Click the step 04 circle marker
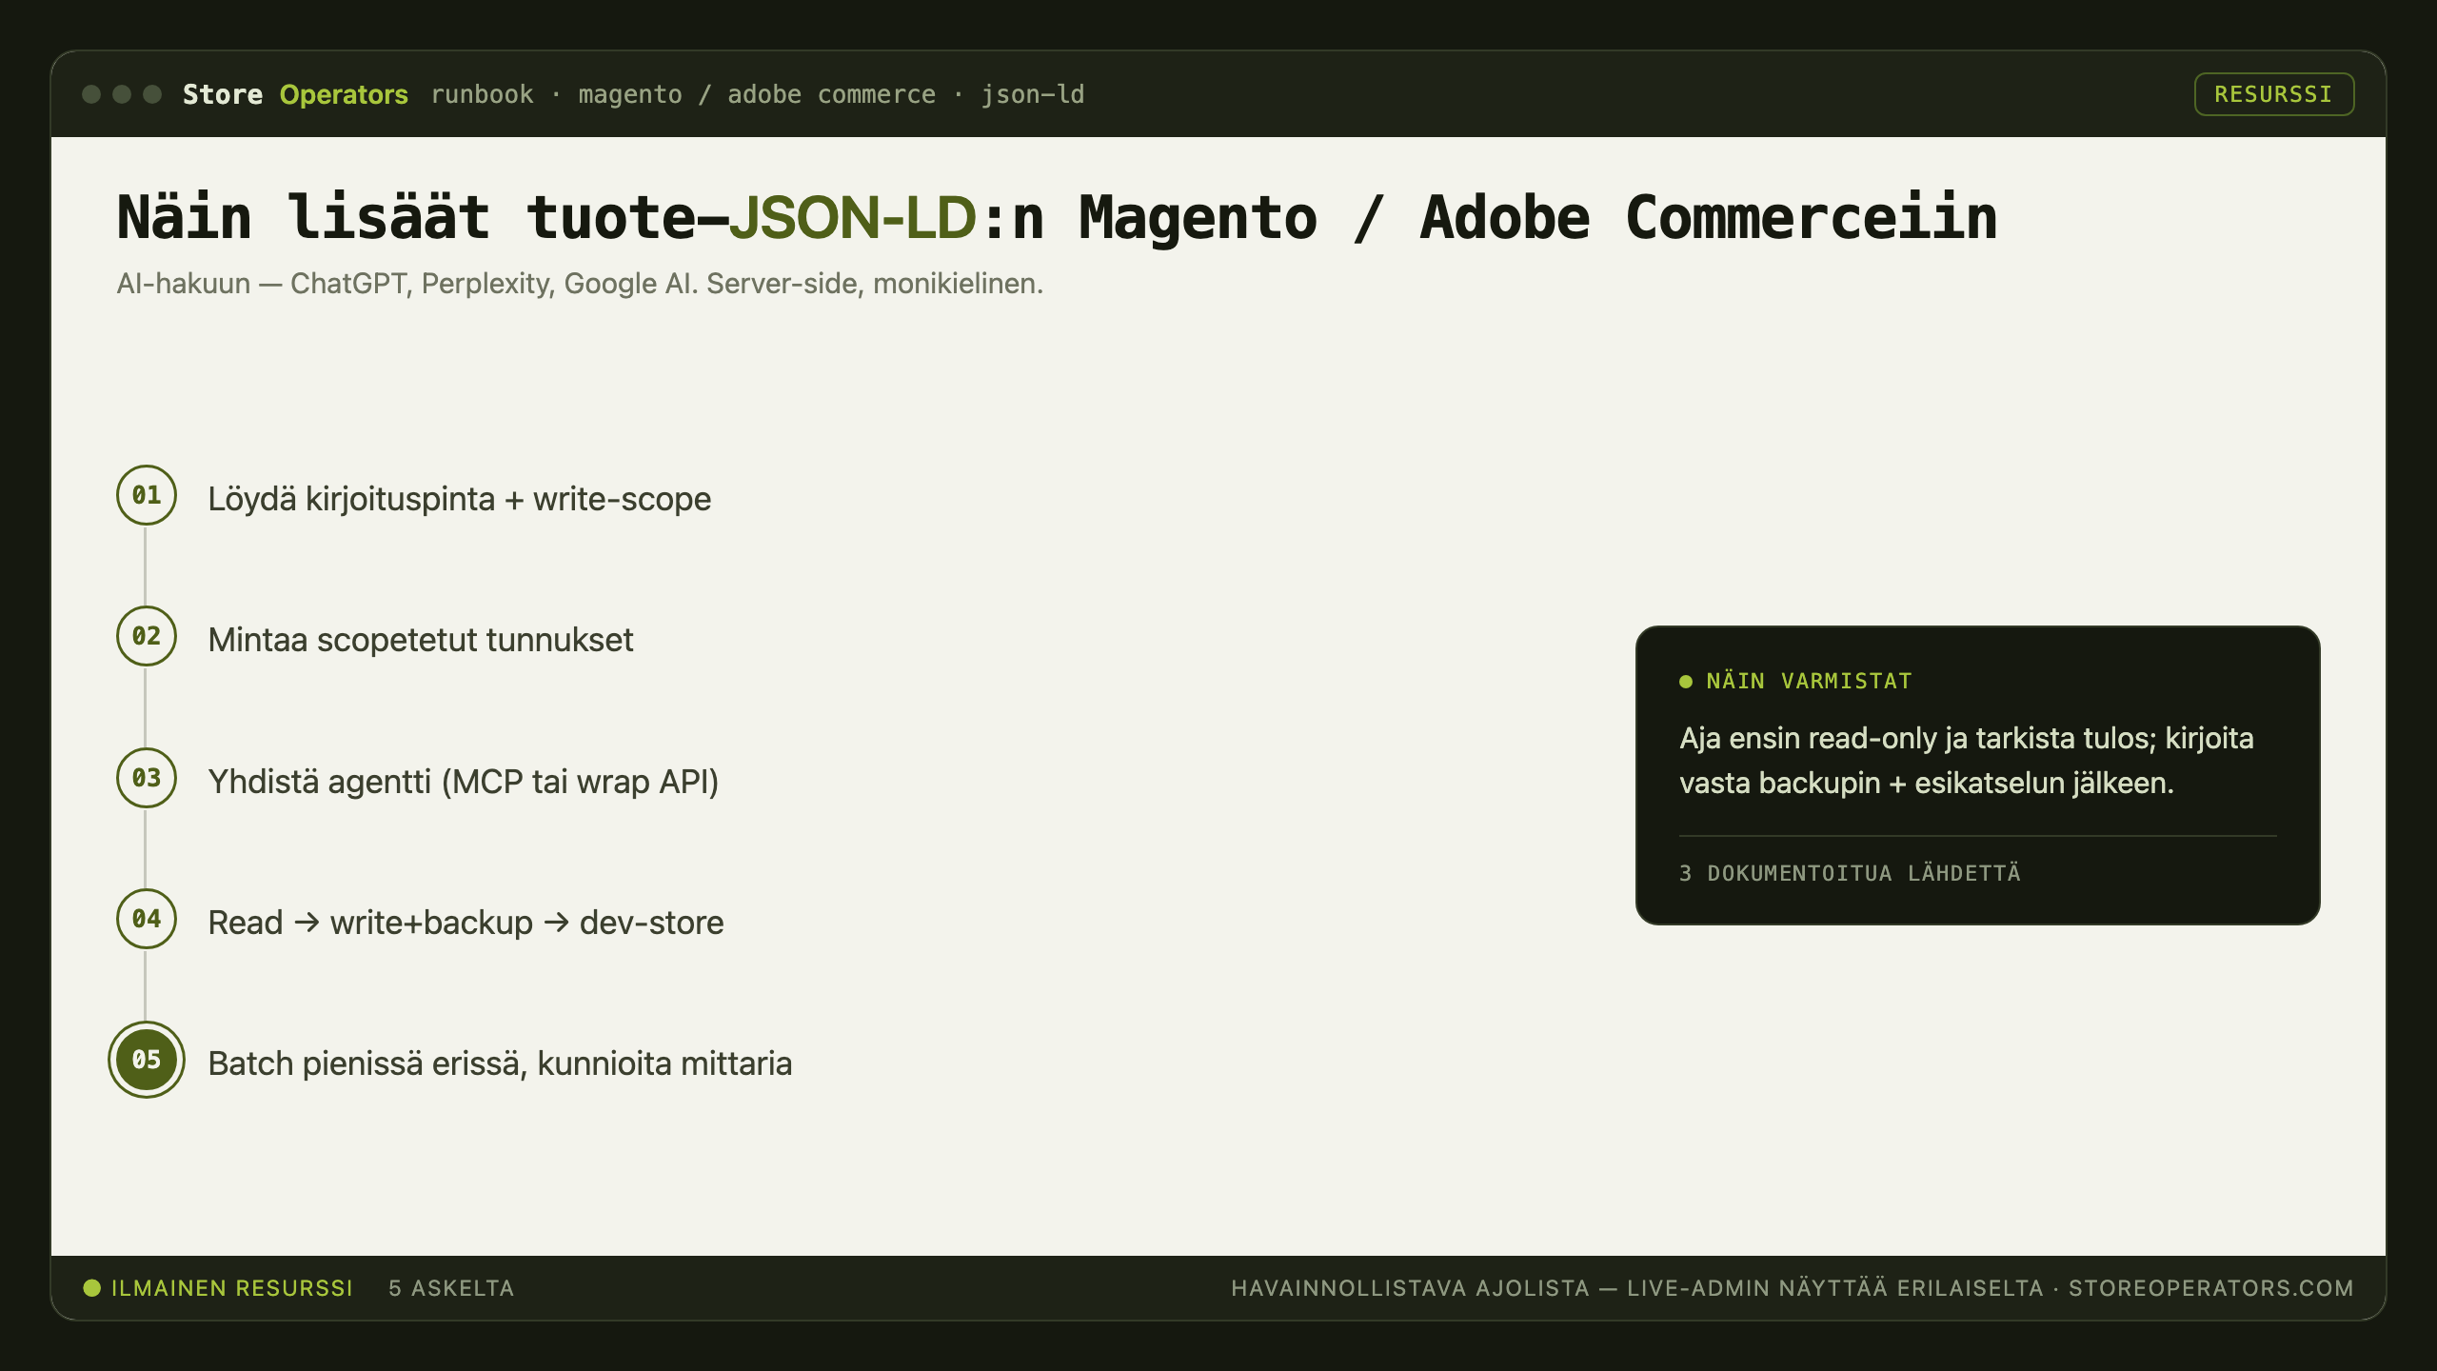 tap(147, 919)
